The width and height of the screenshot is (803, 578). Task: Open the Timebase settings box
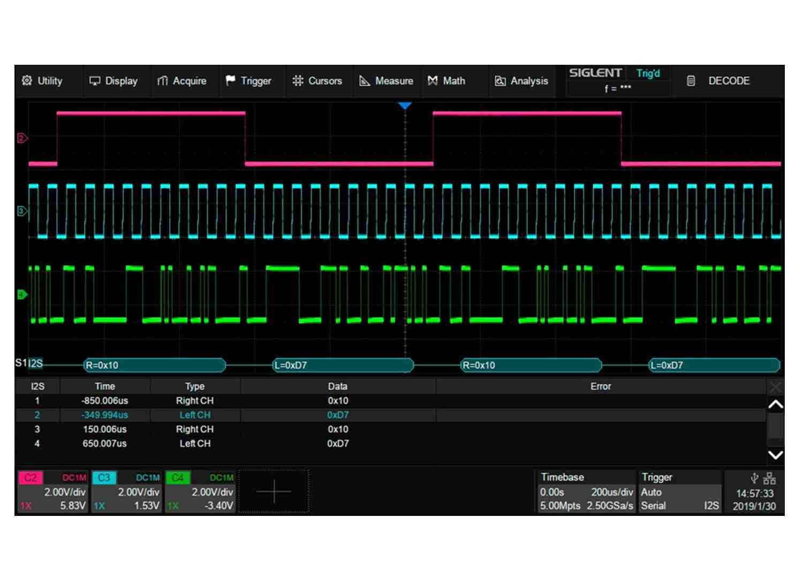pyautogui.click(x=587, y=492)
